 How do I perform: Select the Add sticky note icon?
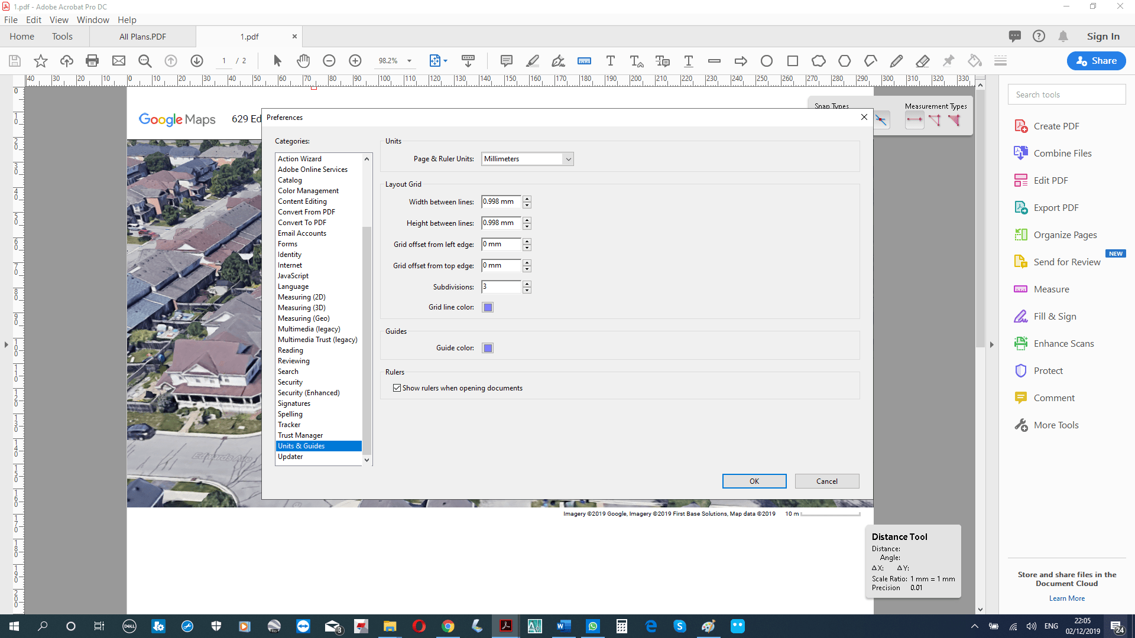pos(506,61)
